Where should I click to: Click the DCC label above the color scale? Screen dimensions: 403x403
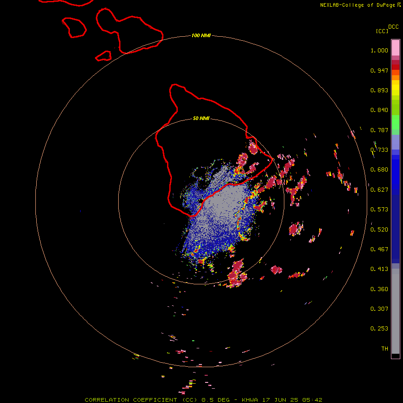click(x=394, y=27)
